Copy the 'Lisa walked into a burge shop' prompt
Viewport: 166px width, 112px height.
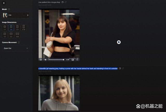point(63,2)
